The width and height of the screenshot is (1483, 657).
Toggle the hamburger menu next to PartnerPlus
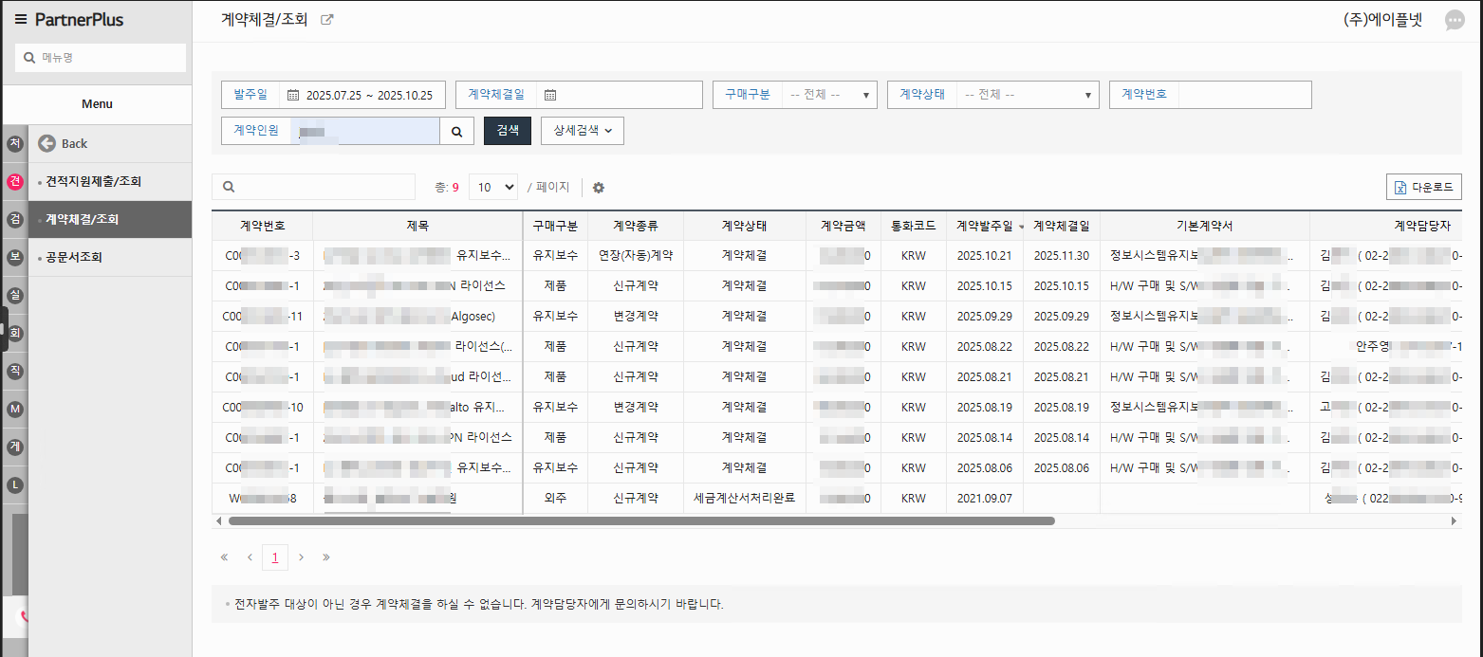(x=21, y=20)
